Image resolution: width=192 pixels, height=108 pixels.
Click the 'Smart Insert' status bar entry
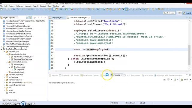pos(131,103)
